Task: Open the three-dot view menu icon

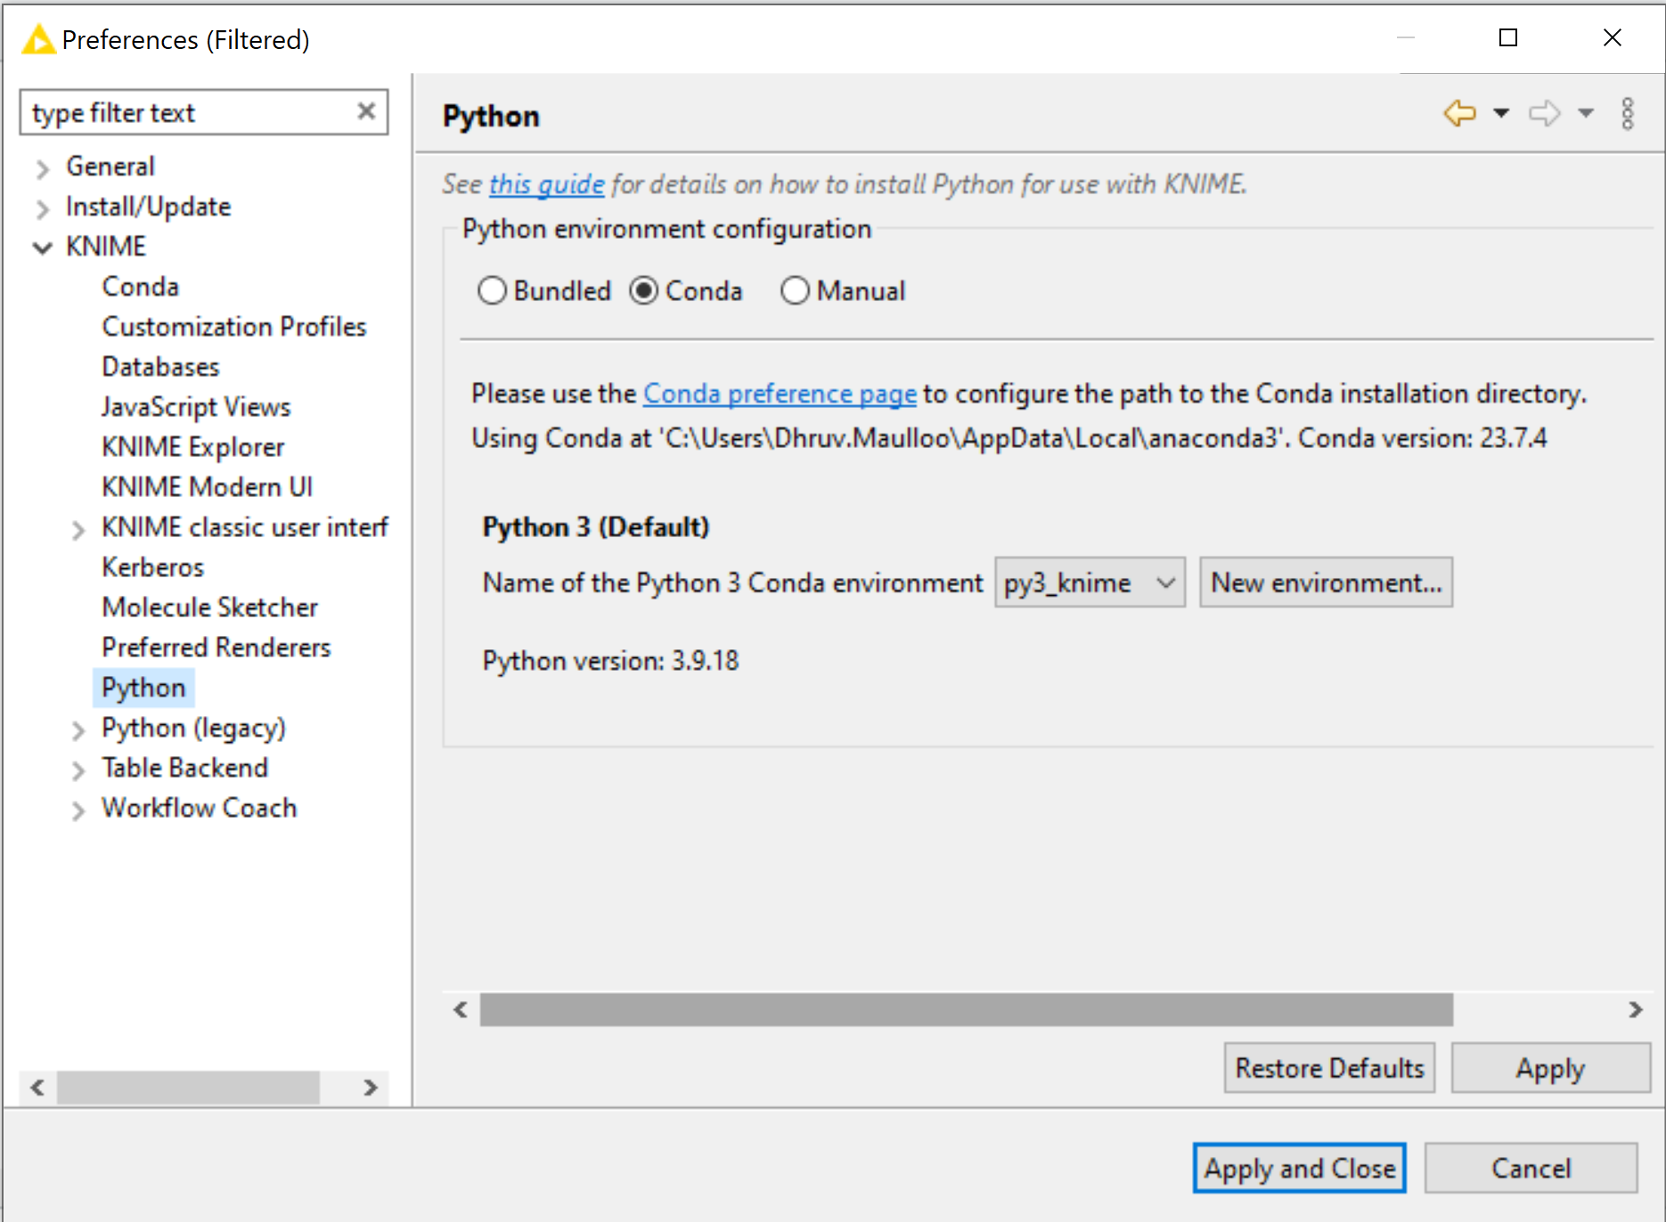Action: click(1627, 114)
